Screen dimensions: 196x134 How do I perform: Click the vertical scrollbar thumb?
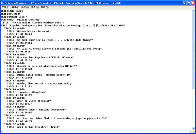[x=193, y=51]
